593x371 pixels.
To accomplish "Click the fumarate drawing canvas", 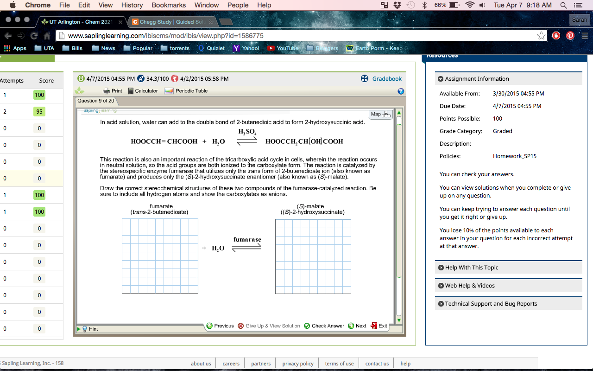I will click(160, 256).
